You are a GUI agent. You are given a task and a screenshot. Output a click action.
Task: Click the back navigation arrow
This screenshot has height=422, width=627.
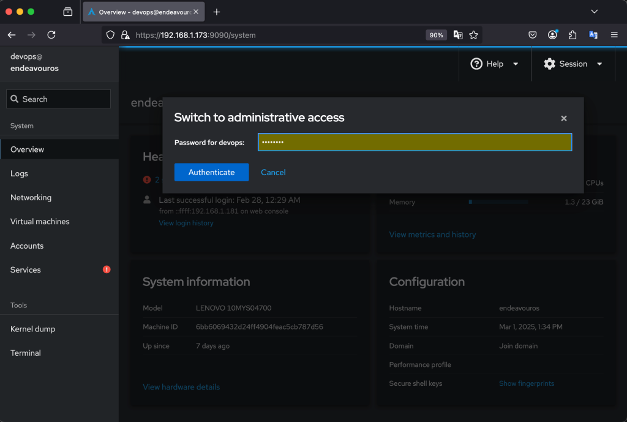click(x=12, y=35)
